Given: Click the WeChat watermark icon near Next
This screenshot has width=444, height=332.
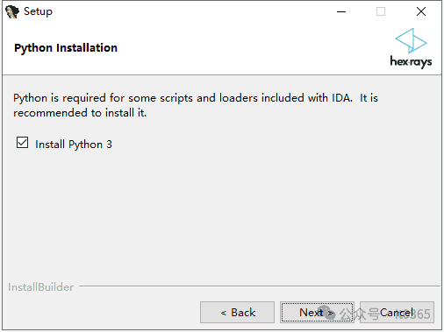Looking at the screenshot, I should (326, 313).
